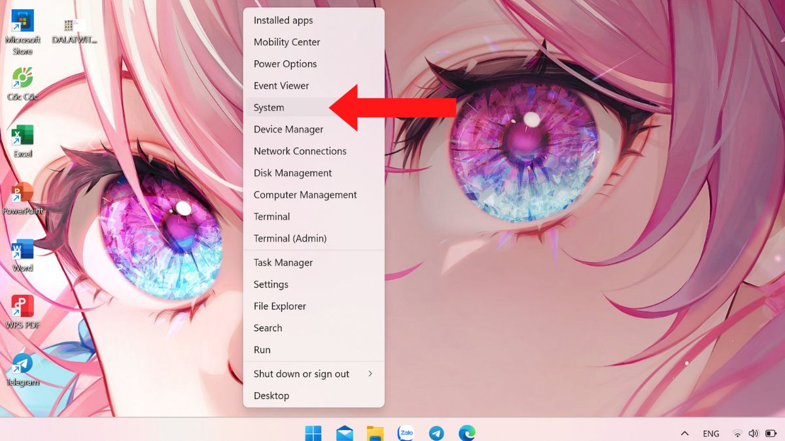The width and height of the screenshot is (785, 441).
Task: Click the volume speaker tray icon
Action: (x=753, y=433)
